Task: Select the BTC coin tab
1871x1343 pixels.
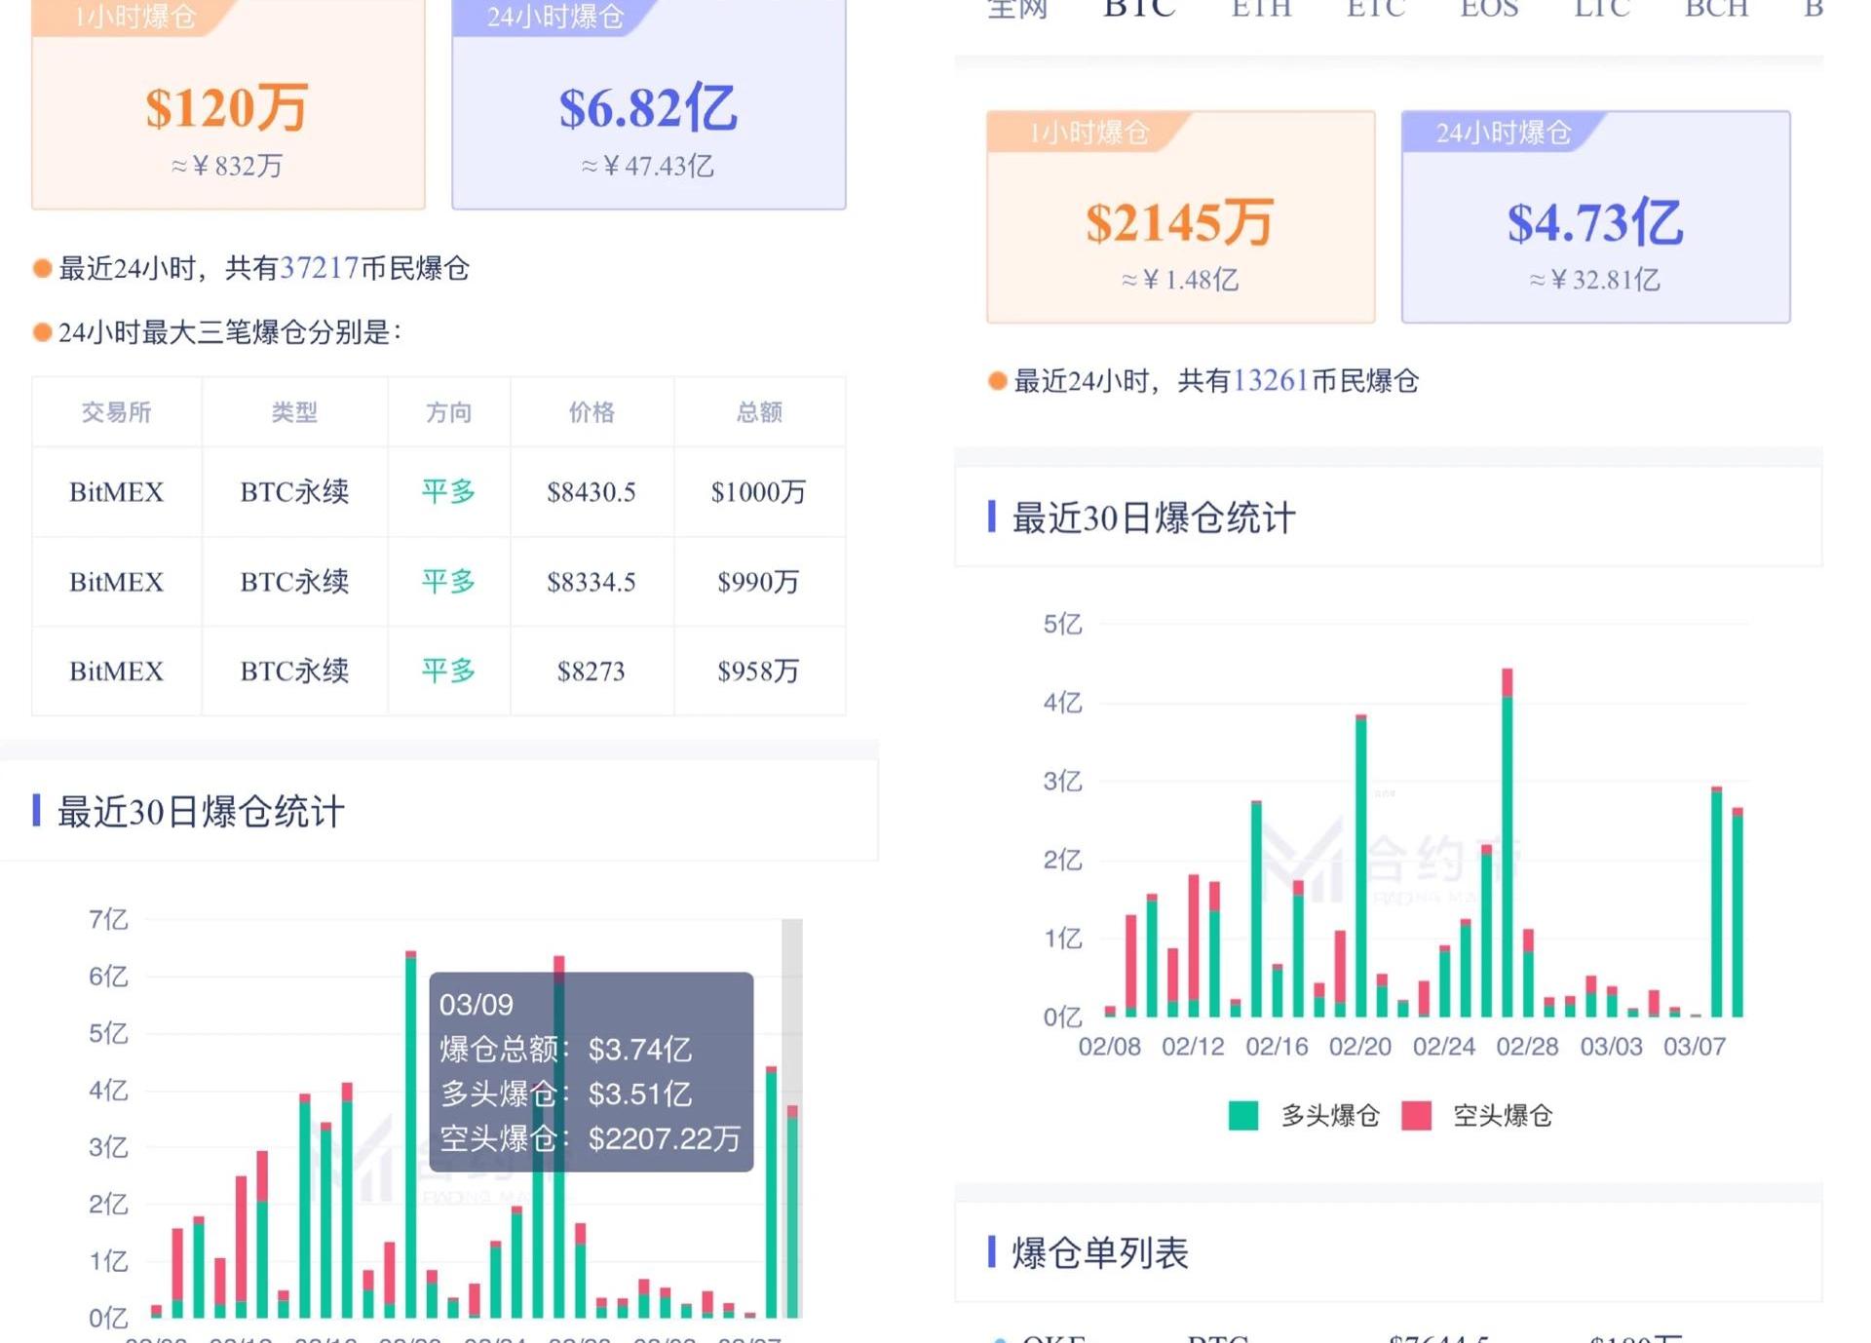Action: [1139, 9]
